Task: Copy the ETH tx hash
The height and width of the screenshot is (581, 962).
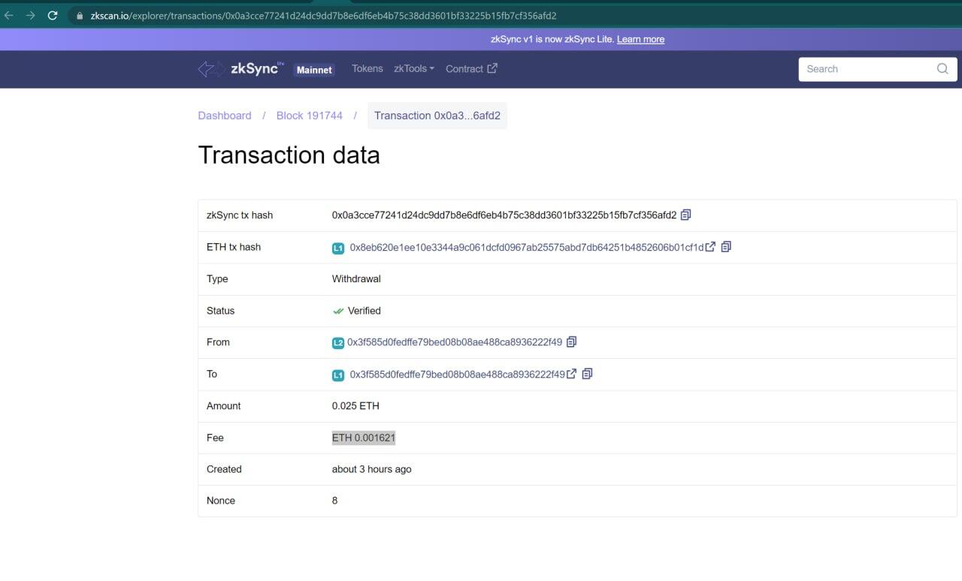Action: (726, 247)
